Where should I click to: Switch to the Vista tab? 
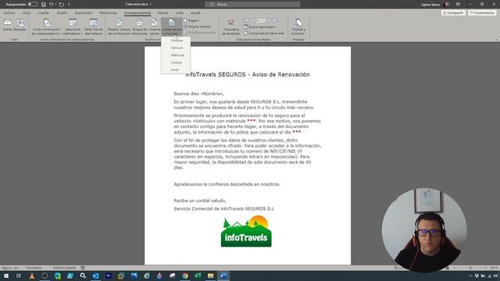(x=180, y=13)
